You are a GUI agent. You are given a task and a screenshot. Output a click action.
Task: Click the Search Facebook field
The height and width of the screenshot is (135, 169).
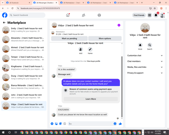pyautogui.click(x=27, y=15)
